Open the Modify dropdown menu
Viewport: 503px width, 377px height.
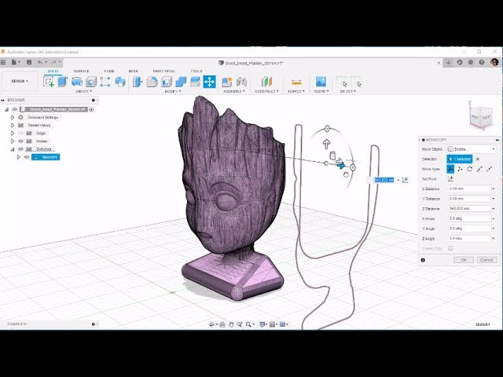click(x=173, y=91)
